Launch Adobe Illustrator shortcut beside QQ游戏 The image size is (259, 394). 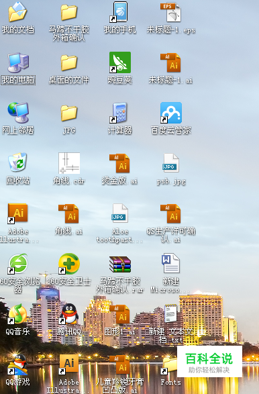click(x=69, y=364)
